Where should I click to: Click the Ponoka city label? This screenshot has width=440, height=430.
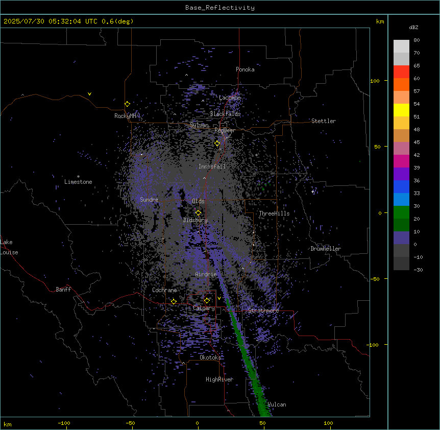pos(245,69)
